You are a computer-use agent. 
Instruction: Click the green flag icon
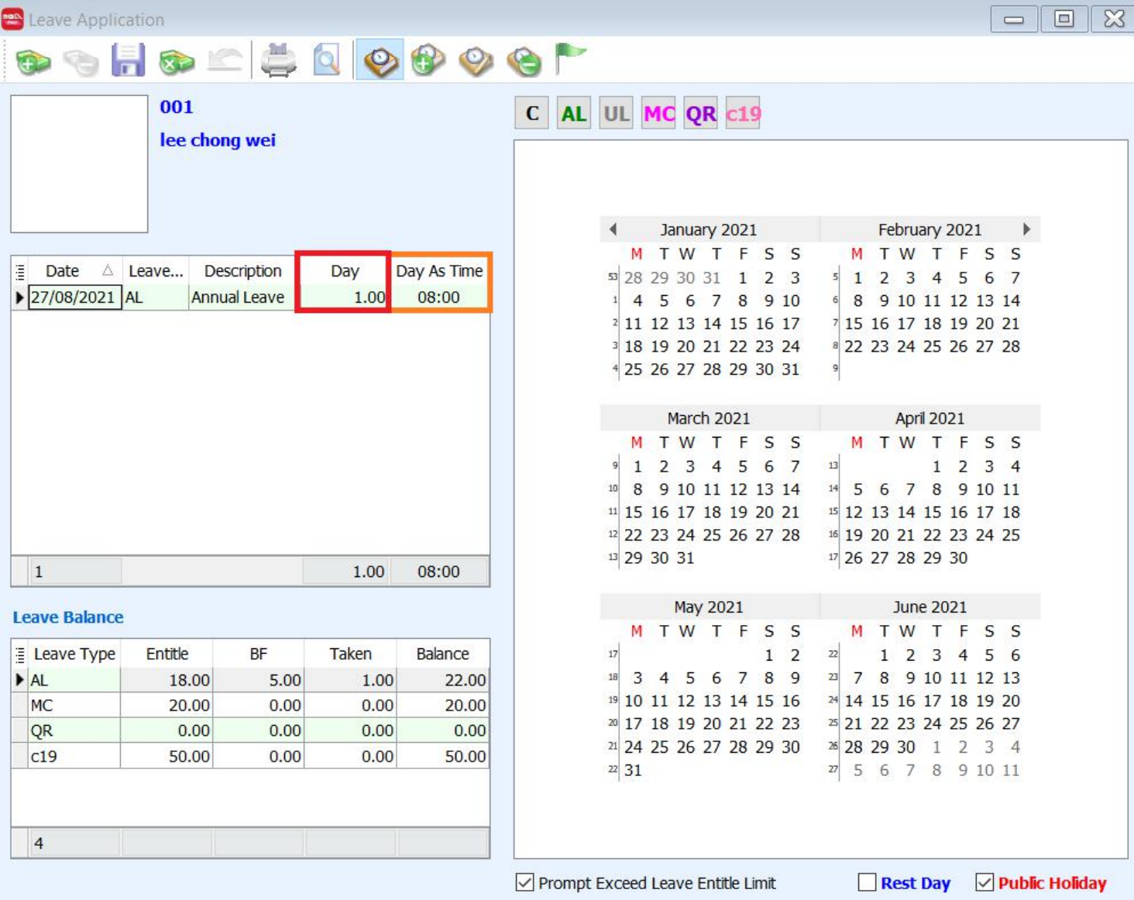[570, 59]
